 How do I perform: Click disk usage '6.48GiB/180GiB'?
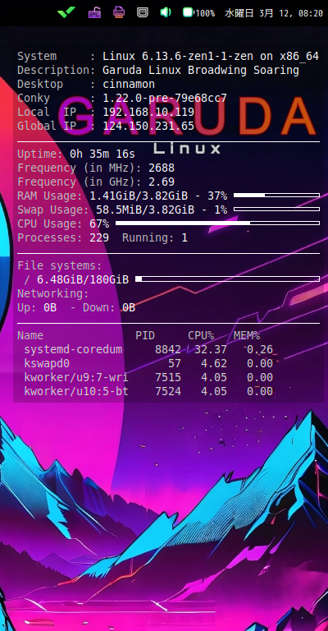(83, 279)
